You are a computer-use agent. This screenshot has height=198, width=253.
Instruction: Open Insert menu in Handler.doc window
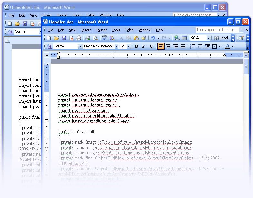(86, 30)
